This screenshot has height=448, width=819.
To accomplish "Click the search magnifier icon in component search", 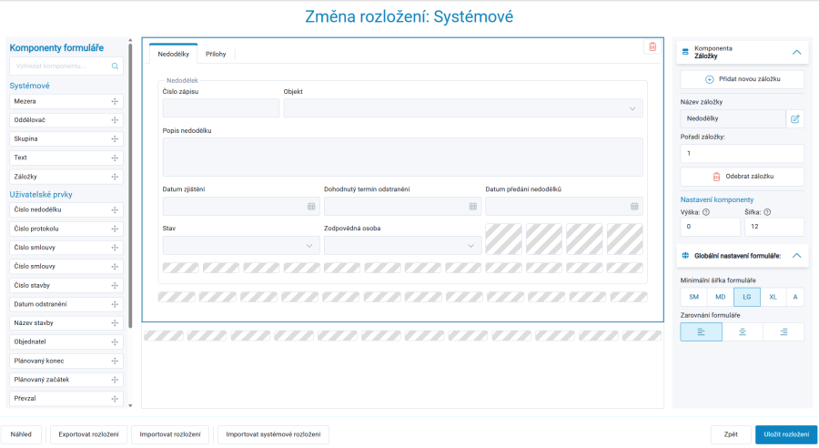I will [115, 66].
